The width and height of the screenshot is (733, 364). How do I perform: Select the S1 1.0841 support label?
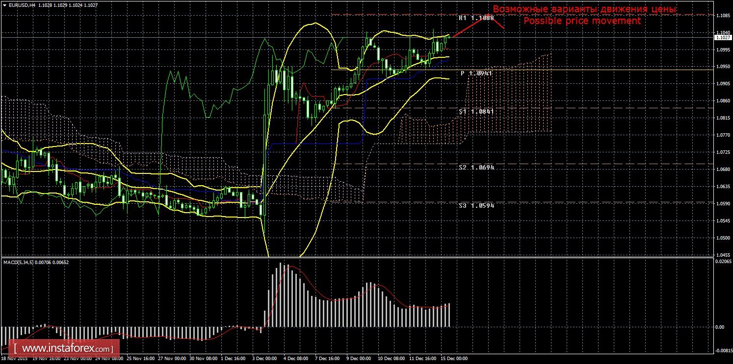pyautogui.click(x=476, y=111)
